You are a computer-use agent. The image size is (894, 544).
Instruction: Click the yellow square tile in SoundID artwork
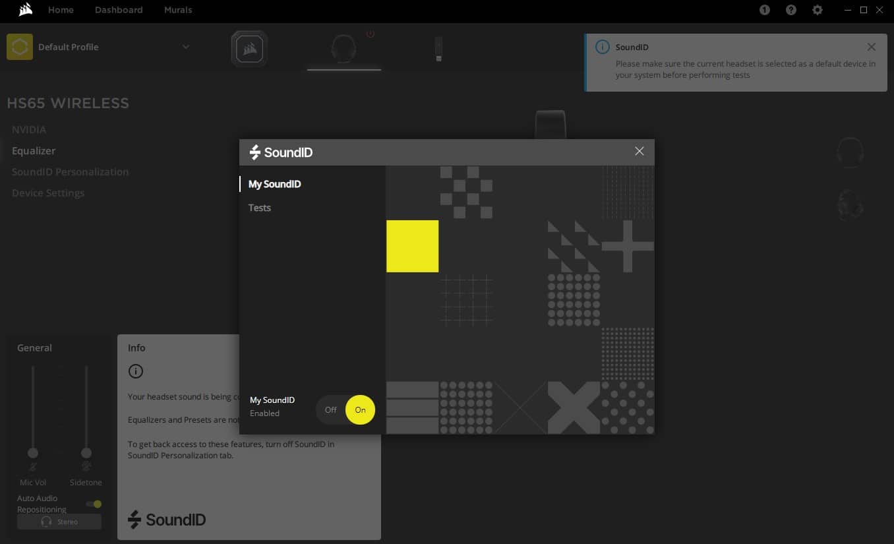coord(413,246)
